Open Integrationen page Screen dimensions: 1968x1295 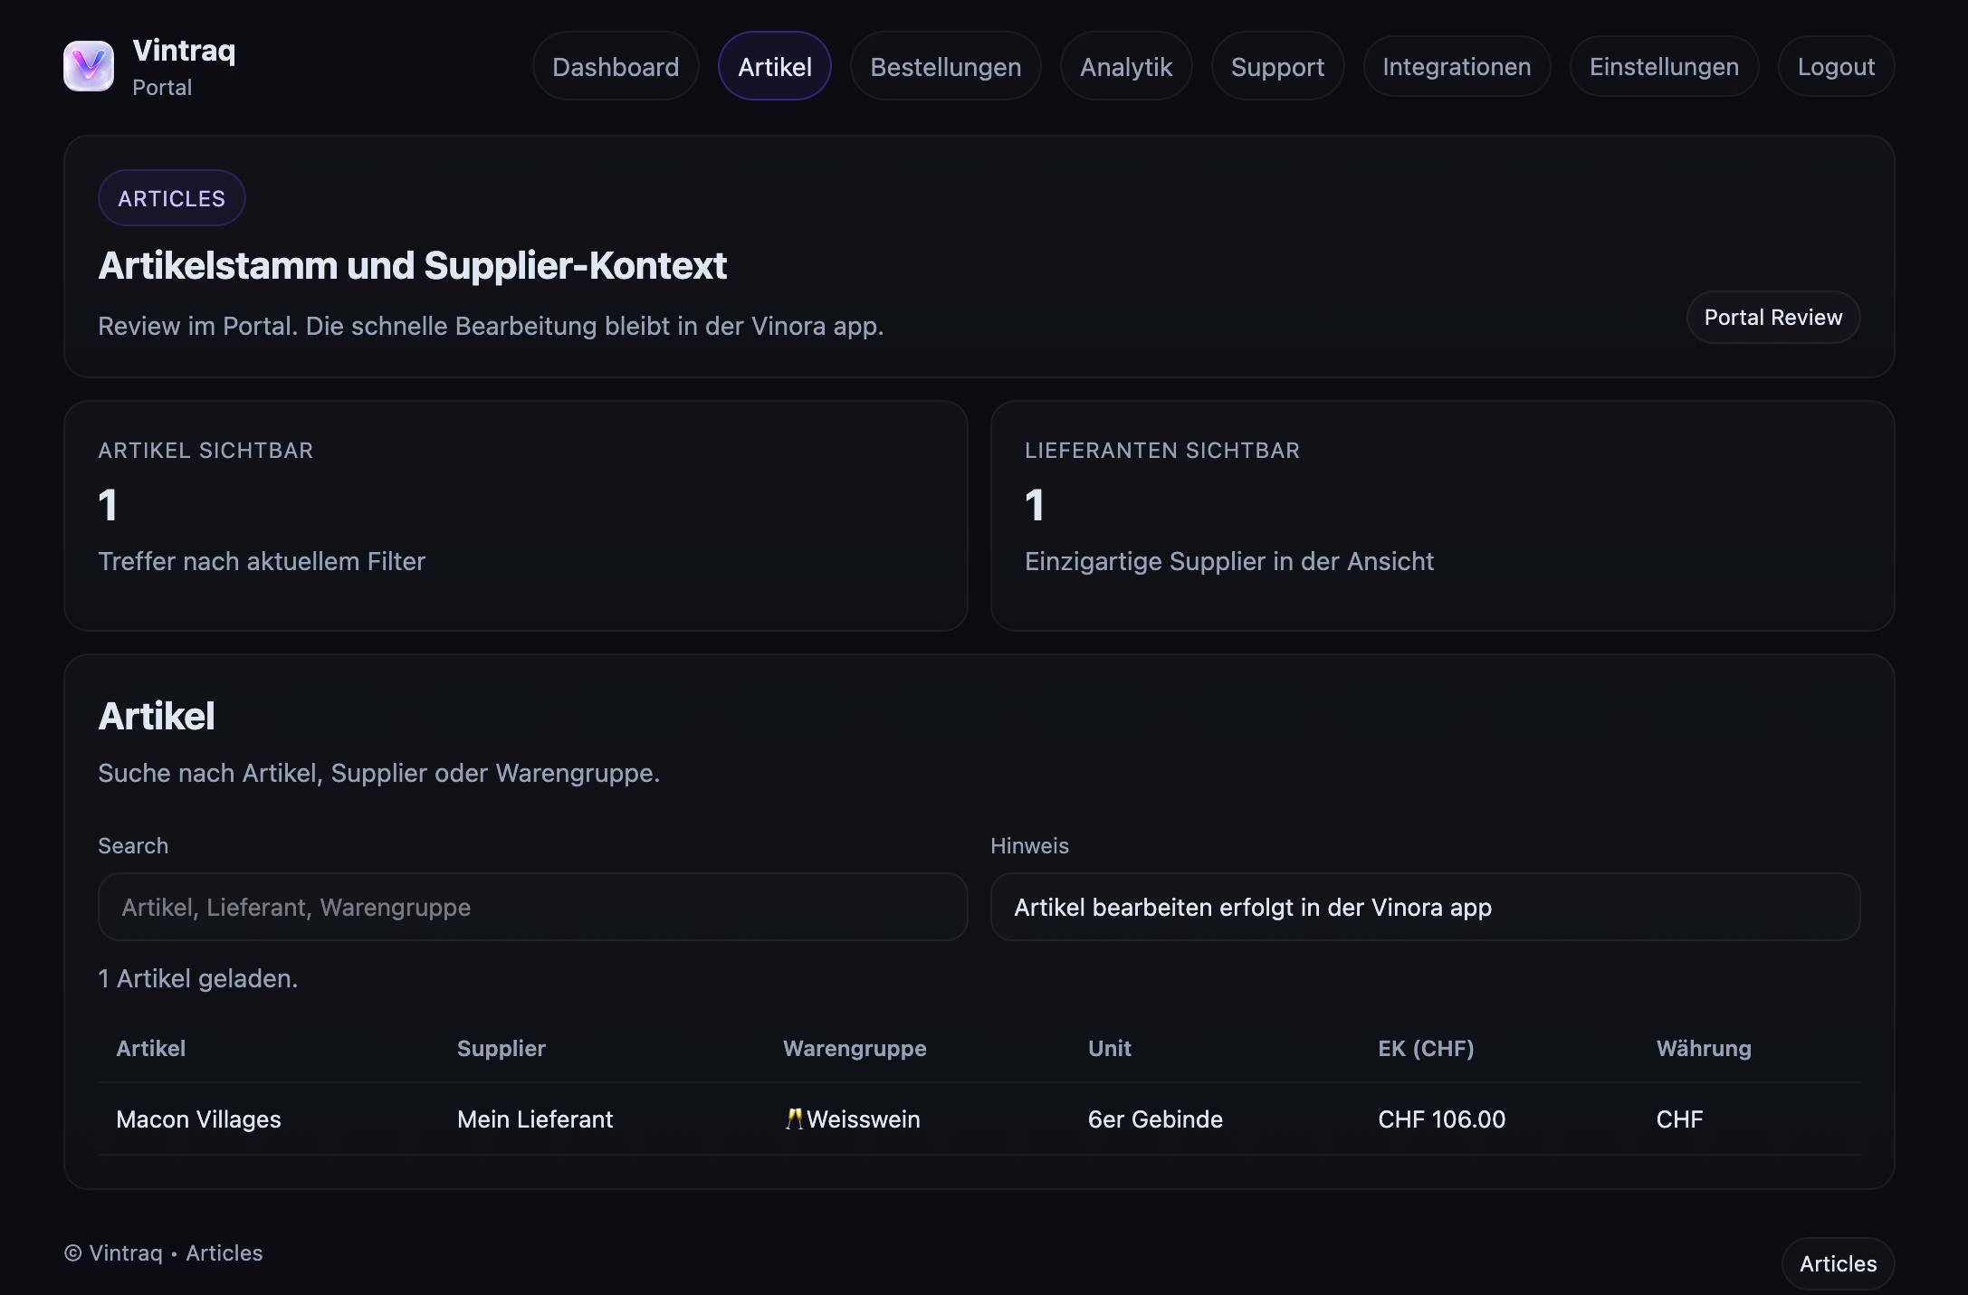[x=1457, y=67]
